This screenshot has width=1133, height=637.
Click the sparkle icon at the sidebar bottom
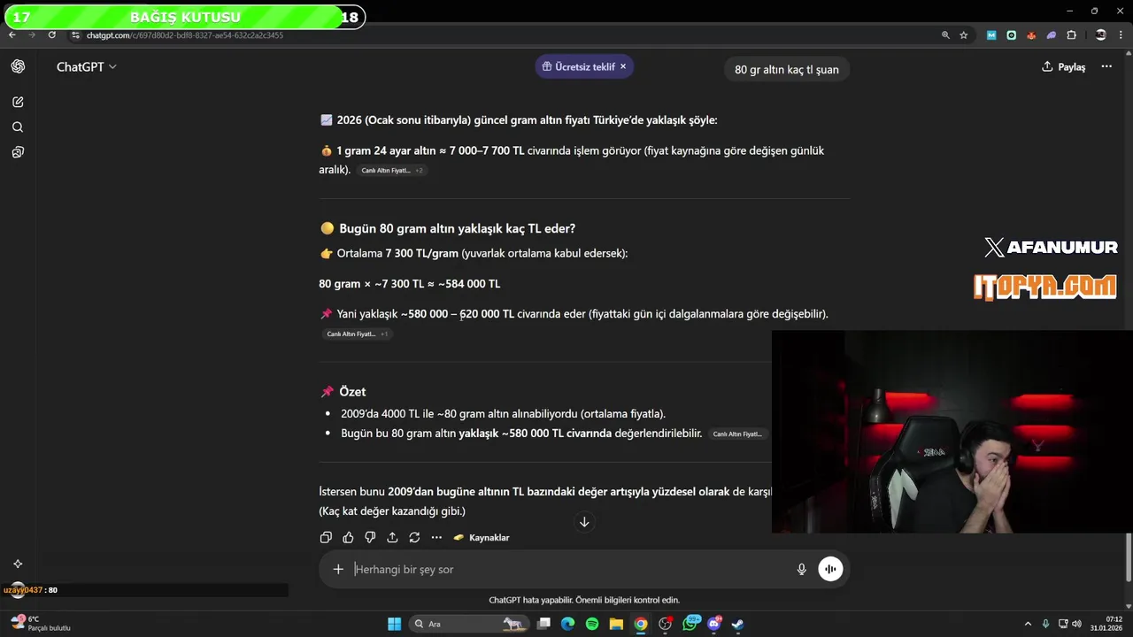pos(18,564)
